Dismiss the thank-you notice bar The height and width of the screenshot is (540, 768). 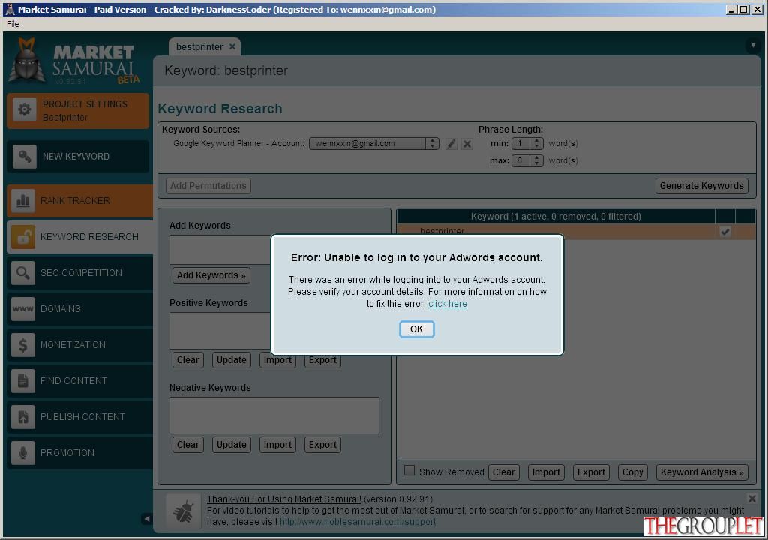[x=751, y=499]
